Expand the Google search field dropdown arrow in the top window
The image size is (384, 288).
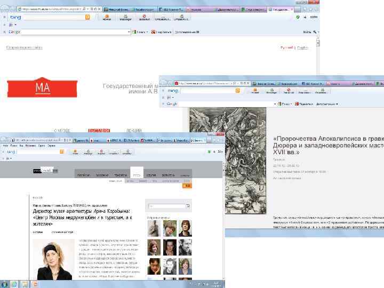tap(129, 32)
